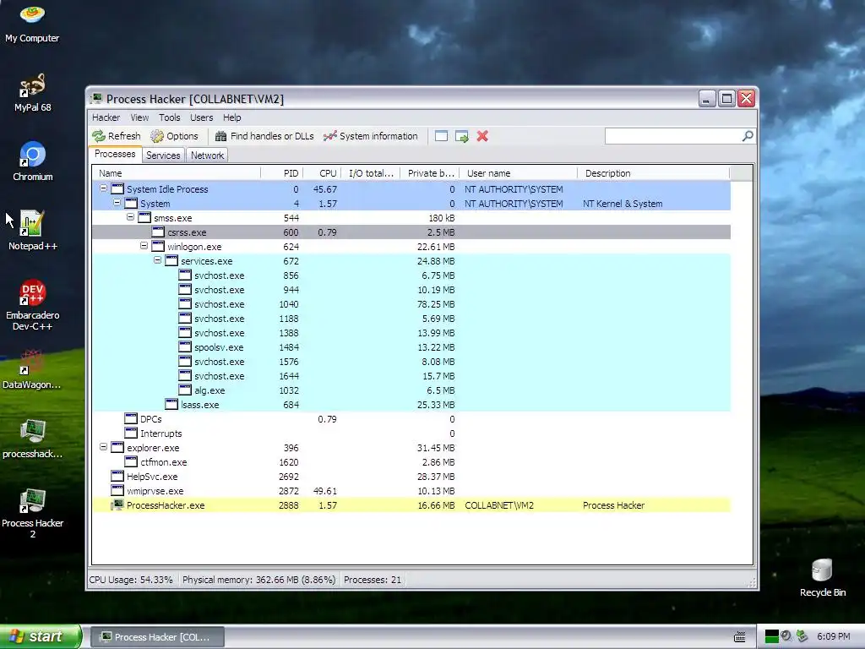Select the Chromium desktop icon
865x649 pixels.
click(x=33, y=161)
